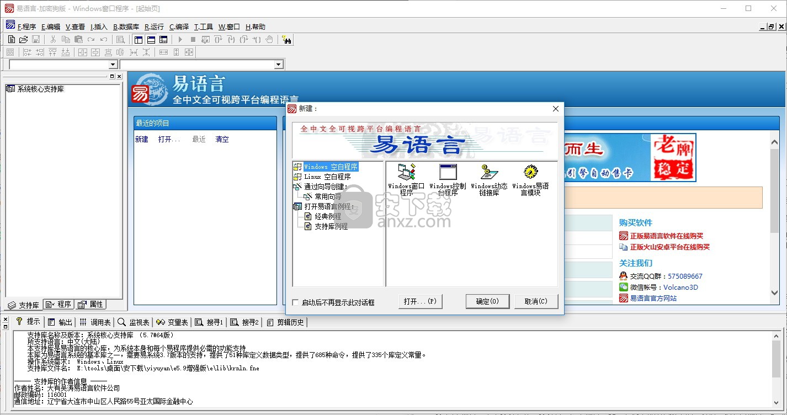This screenshot has width=787, height=415.
Task: Click 确定(O) button in dialog
Action: (x=487, y=301)
